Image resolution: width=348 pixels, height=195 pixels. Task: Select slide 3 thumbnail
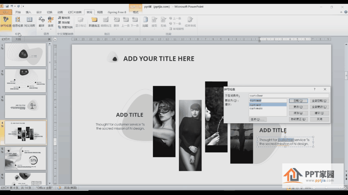pyautogui.click(x=25, y=106)
